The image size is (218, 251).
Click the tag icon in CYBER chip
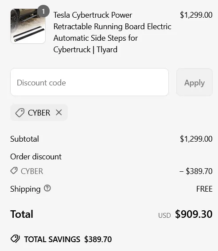20,112
